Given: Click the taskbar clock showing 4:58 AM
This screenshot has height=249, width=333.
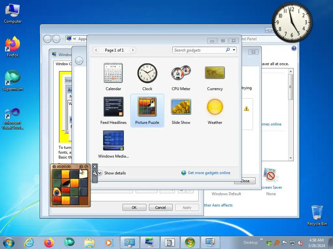Looking at the screenshot, I should tap(316, 243).
